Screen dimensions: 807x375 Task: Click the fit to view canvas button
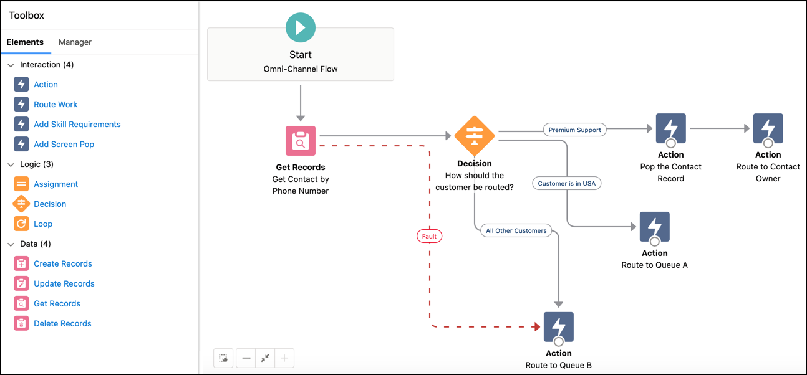[265, 358]
